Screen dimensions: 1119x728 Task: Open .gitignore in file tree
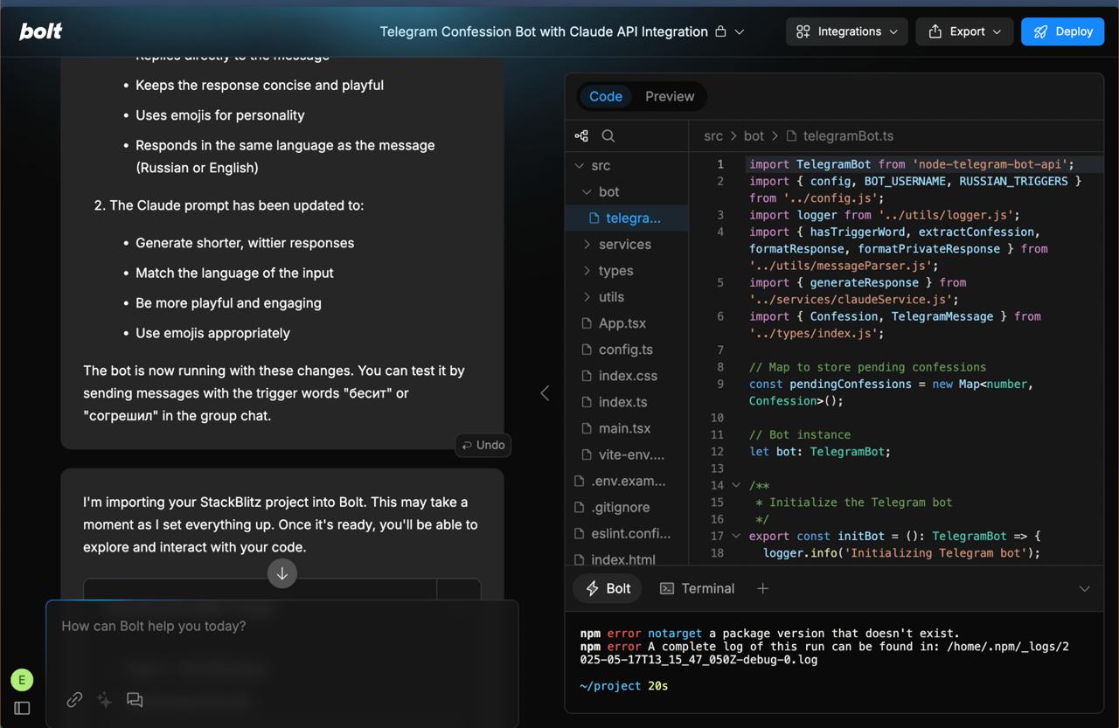[627, 507]
